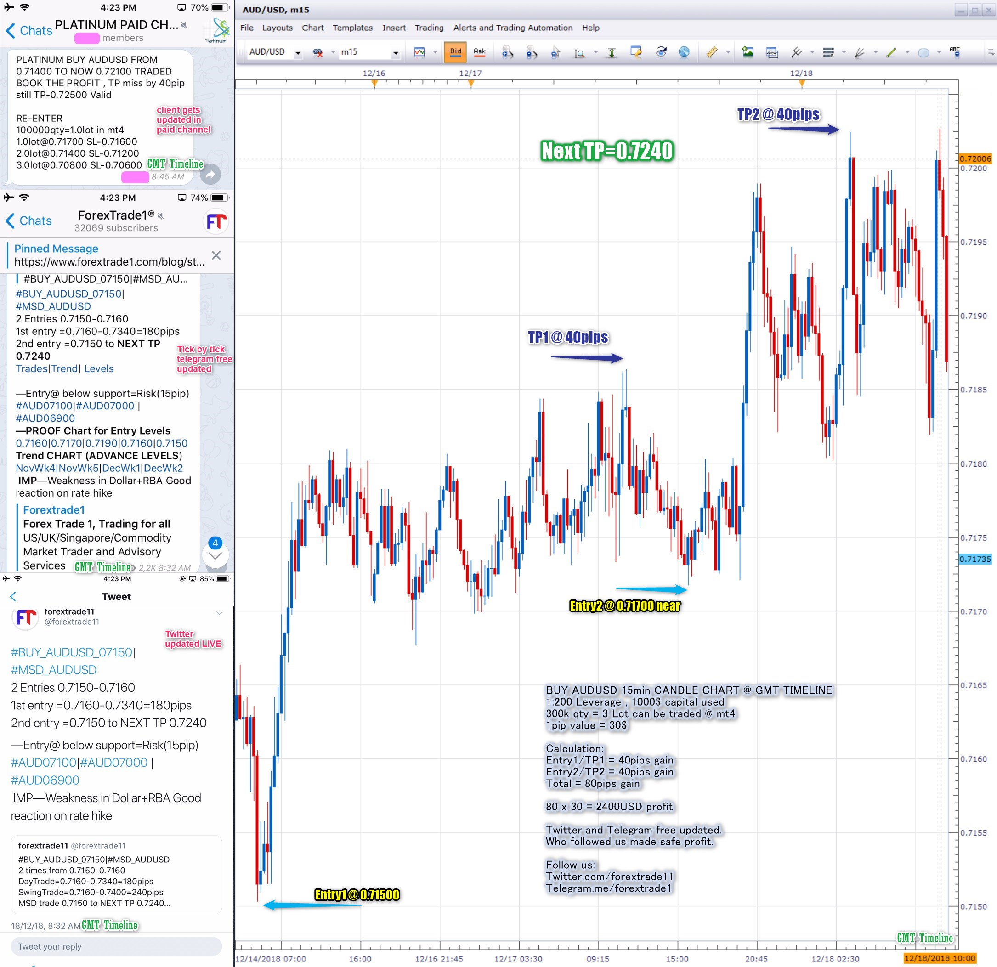Click the print chart icon
This screenshot has width=997, height=967.
click(772, 52)
